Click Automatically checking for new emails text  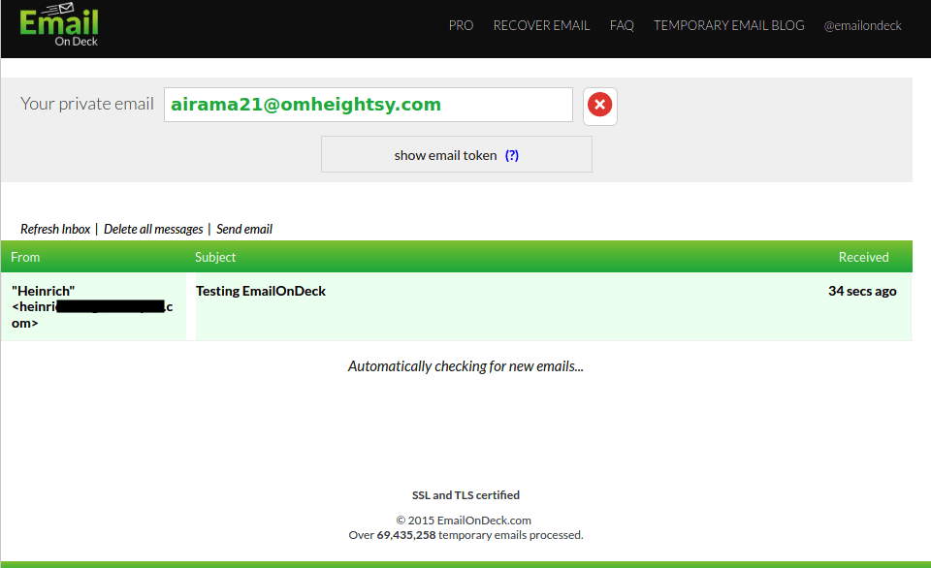[465, 366]
